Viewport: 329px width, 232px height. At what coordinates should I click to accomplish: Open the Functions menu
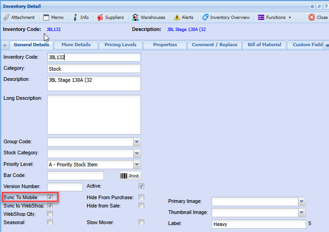click(274, 18)
